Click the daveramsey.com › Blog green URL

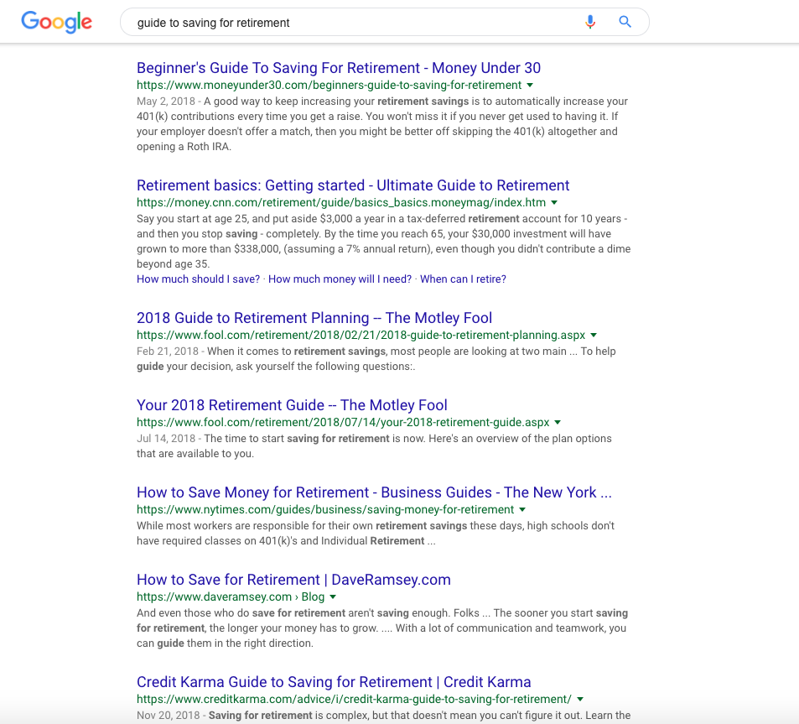231,596
